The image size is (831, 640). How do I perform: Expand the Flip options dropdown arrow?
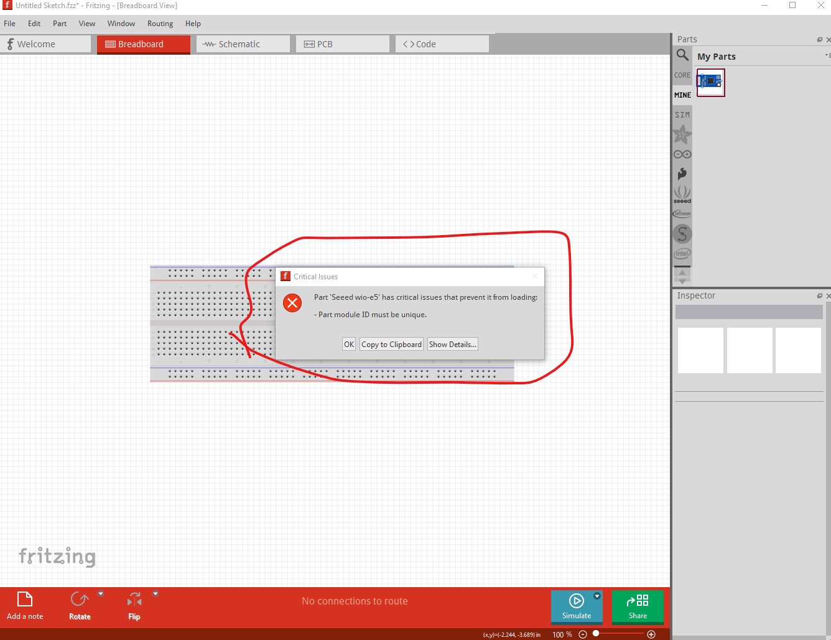point(156,594)
